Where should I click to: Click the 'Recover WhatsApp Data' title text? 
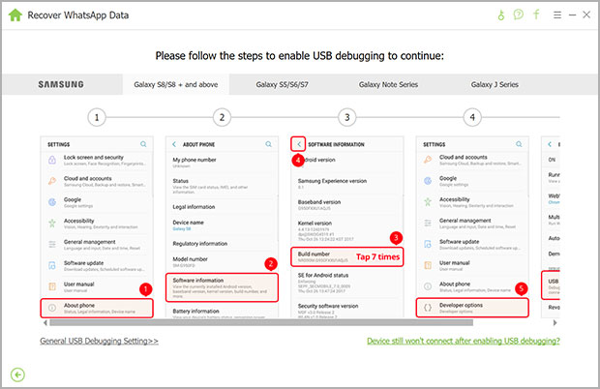(x=78, y=15)
